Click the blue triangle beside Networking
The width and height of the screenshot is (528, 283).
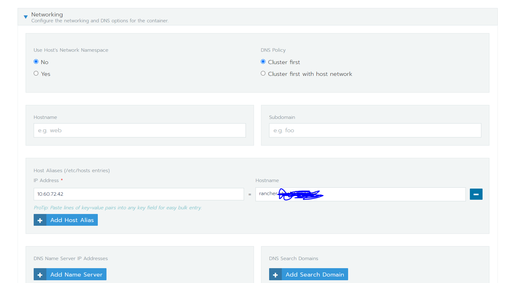coord(25,17)
